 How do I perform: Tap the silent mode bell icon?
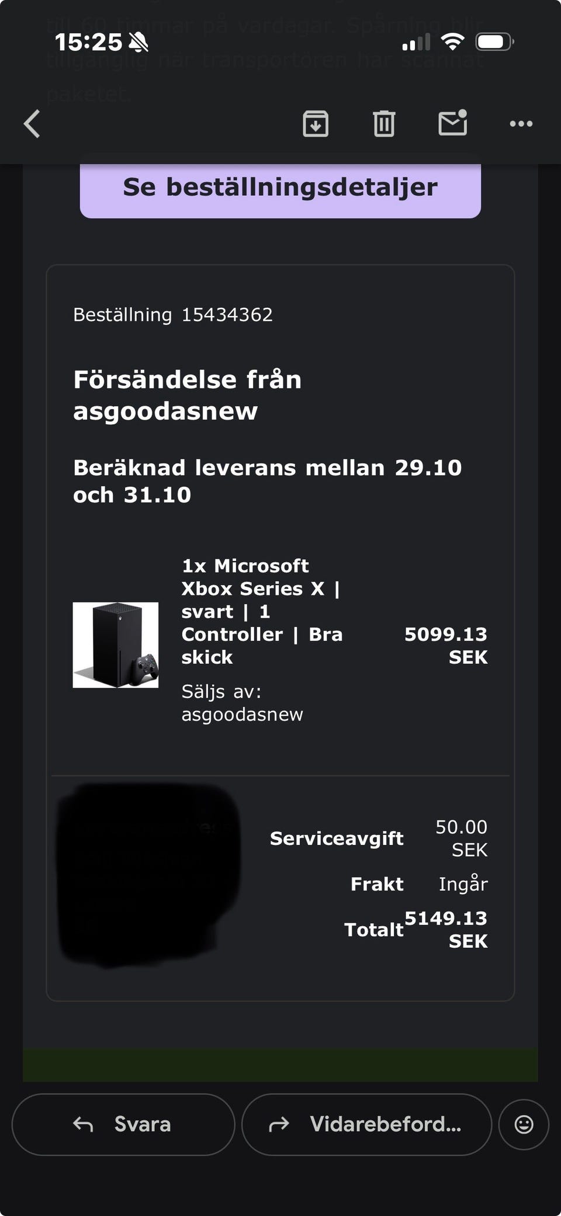[138, 42]
